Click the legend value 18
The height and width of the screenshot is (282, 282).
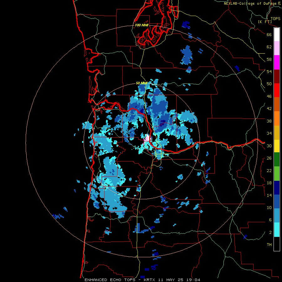click(x=269, y=183)
